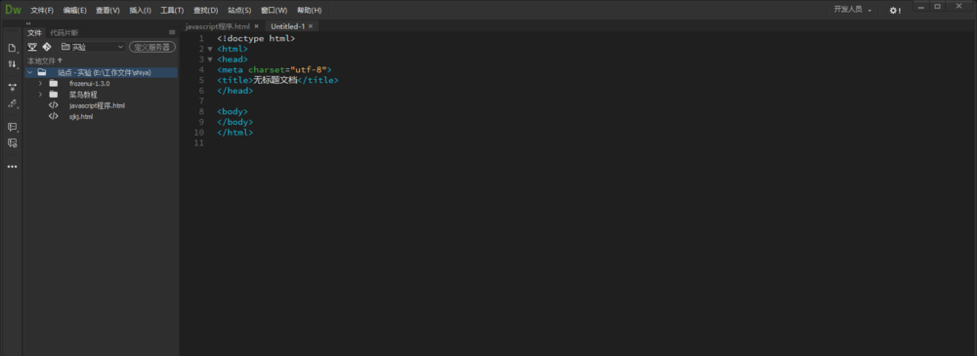Open the file management arrows icon
977x356 pixels.
pos(12,64)
